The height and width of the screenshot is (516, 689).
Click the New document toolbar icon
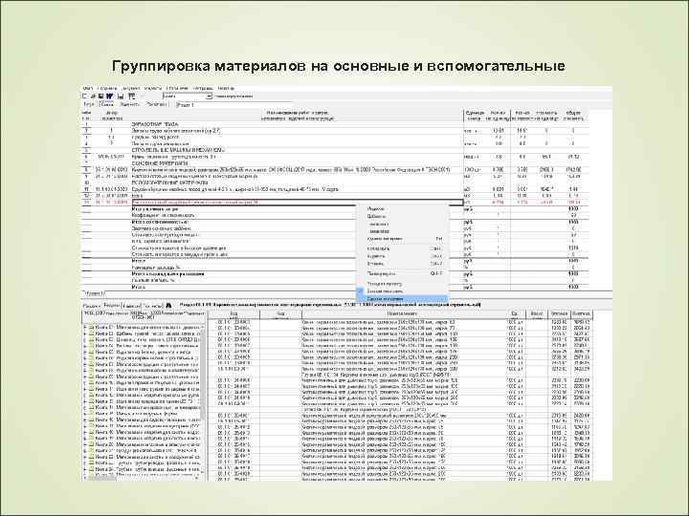85,97
